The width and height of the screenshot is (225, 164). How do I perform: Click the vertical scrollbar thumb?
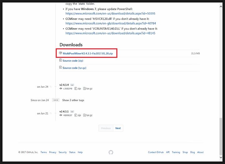221,136
